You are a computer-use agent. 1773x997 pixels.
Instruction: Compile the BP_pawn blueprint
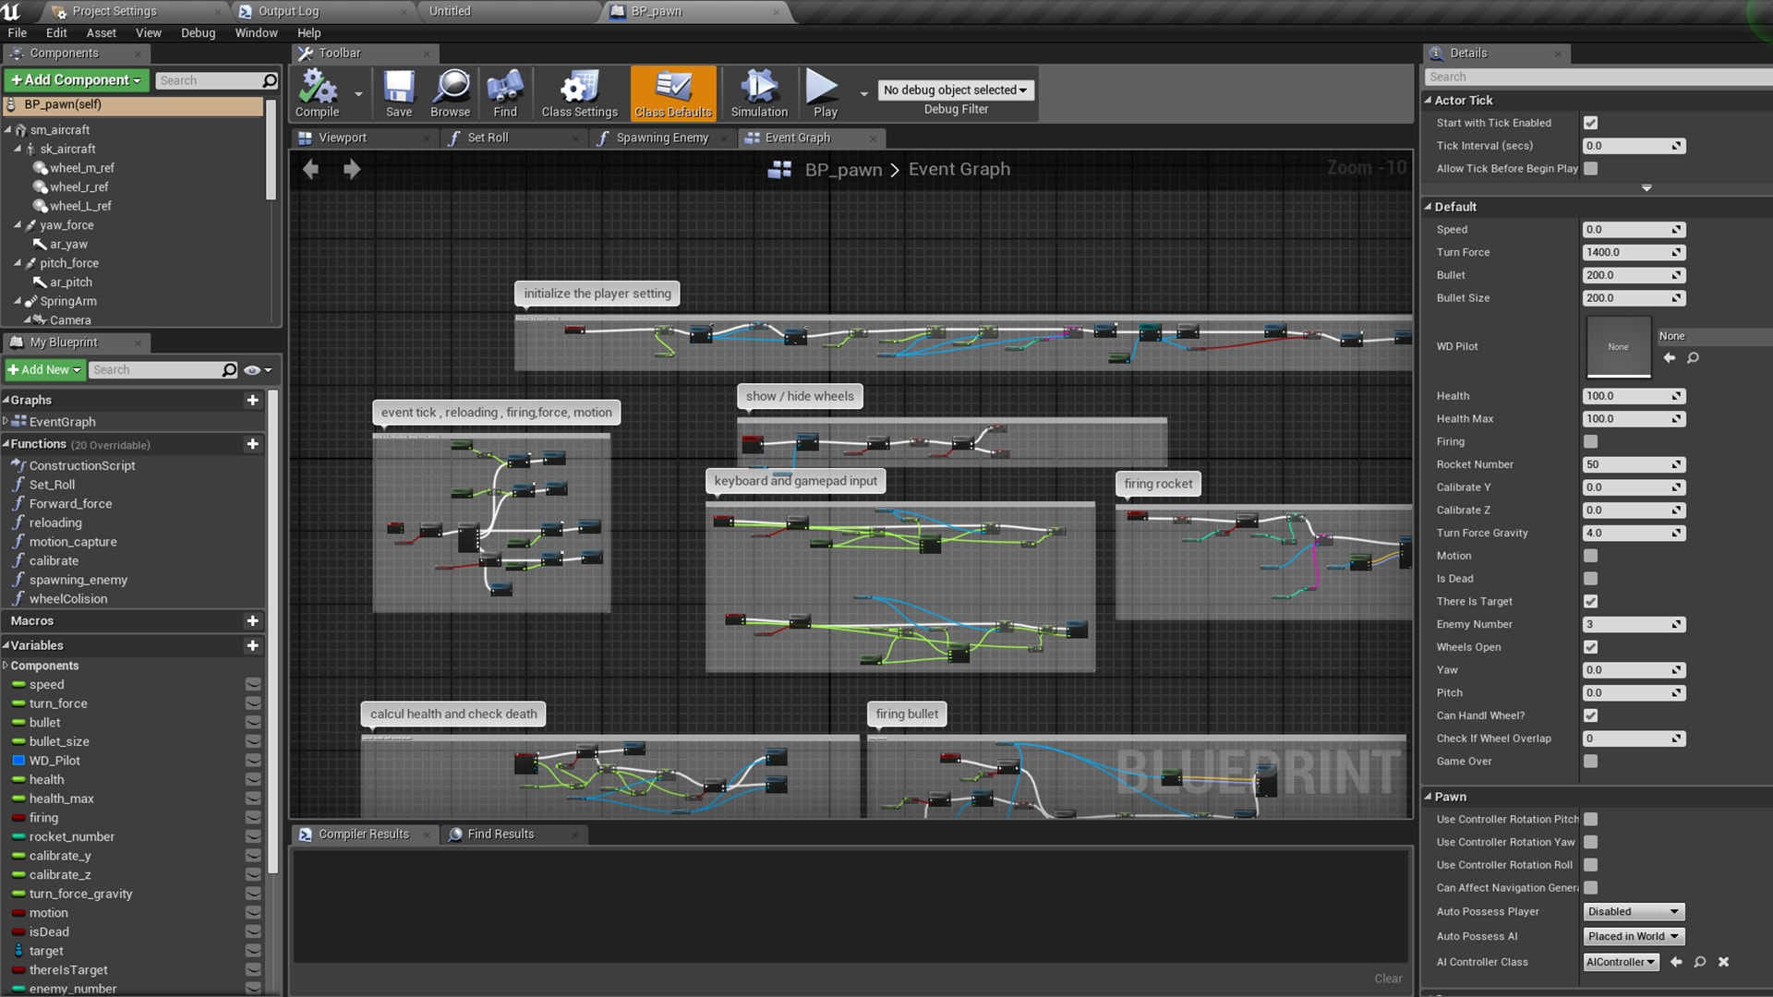pyautogui.click(x=318, y=92)
